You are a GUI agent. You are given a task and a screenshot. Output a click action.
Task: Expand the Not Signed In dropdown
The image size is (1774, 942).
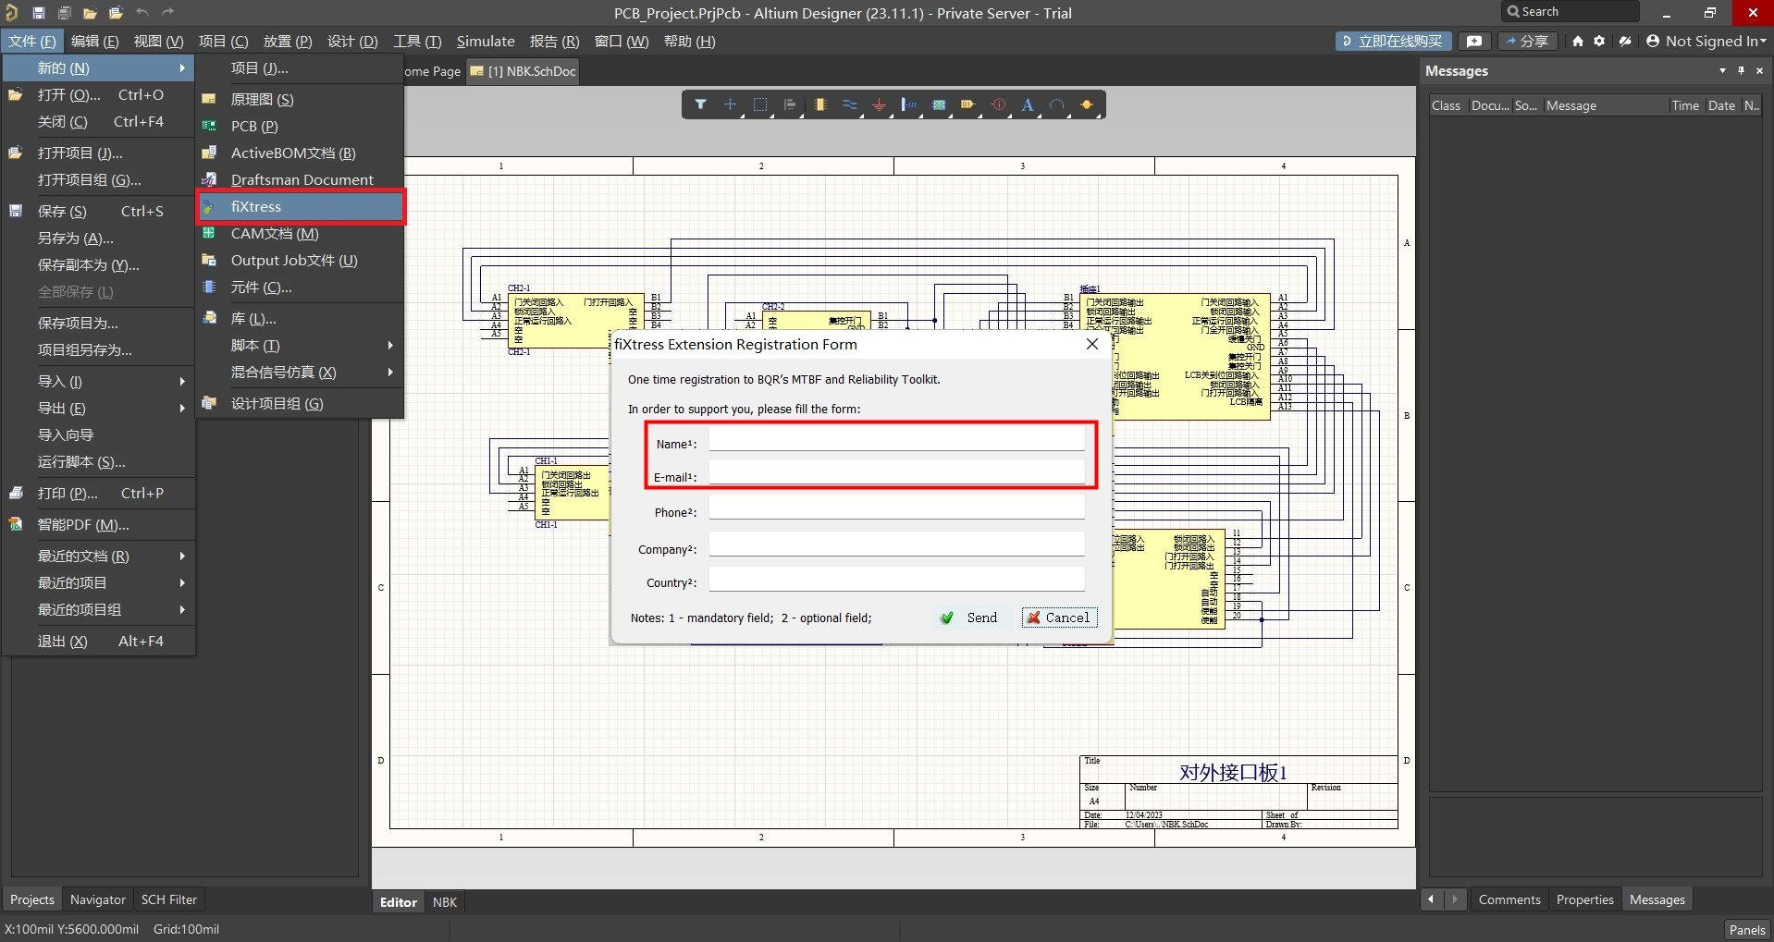tap(1706, 42)
